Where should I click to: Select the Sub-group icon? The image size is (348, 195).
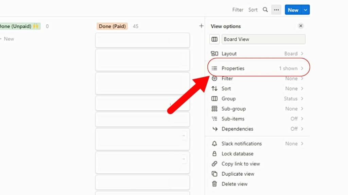214,109
